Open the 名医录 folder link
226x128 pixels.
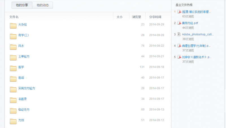23,99
